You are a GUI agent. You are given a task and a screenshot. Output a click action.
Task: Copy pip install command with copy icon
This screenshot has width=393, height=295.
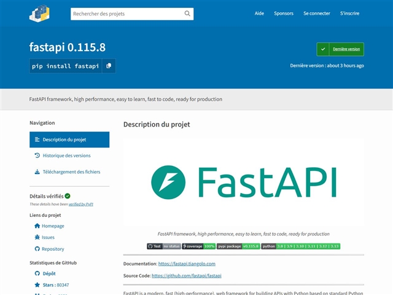click(109, 66)
